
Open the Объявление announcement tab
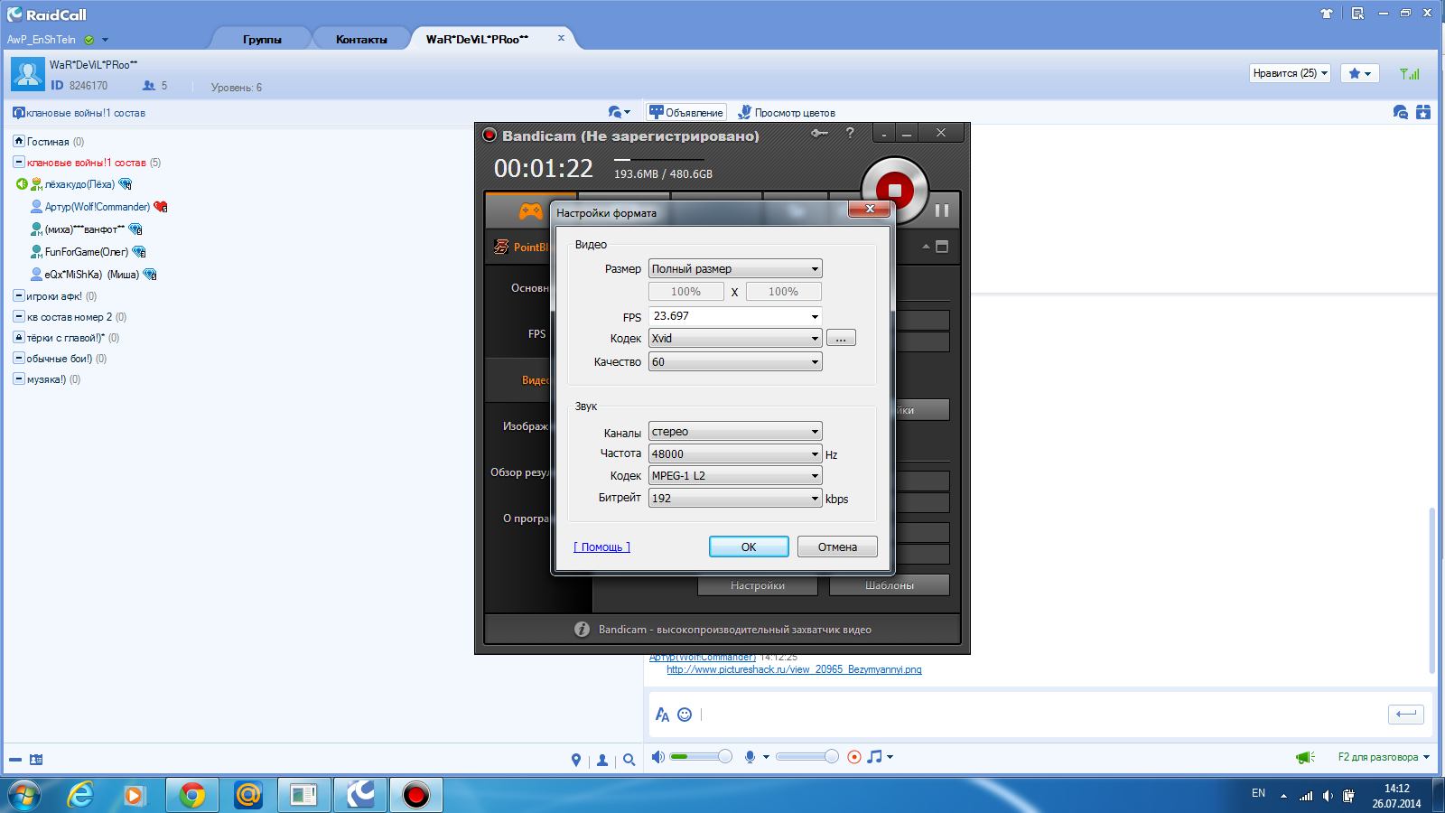click(686, 112)
